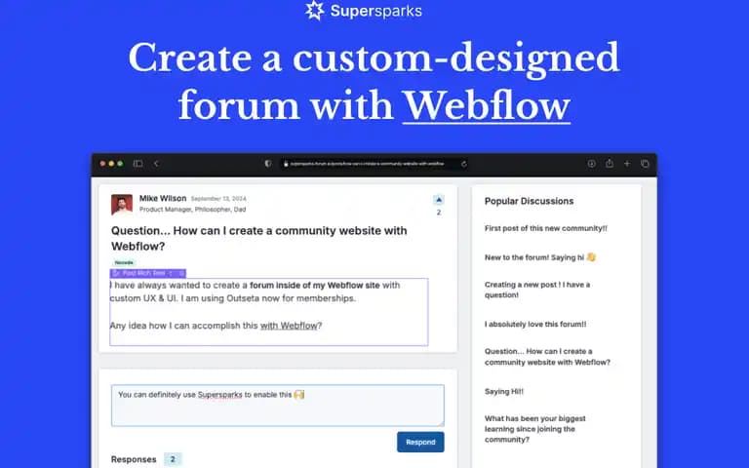Click 'Product Manager, Philosopher, Dad' subtitle
This screenshot has height=468, width=749.
[192, 210]
